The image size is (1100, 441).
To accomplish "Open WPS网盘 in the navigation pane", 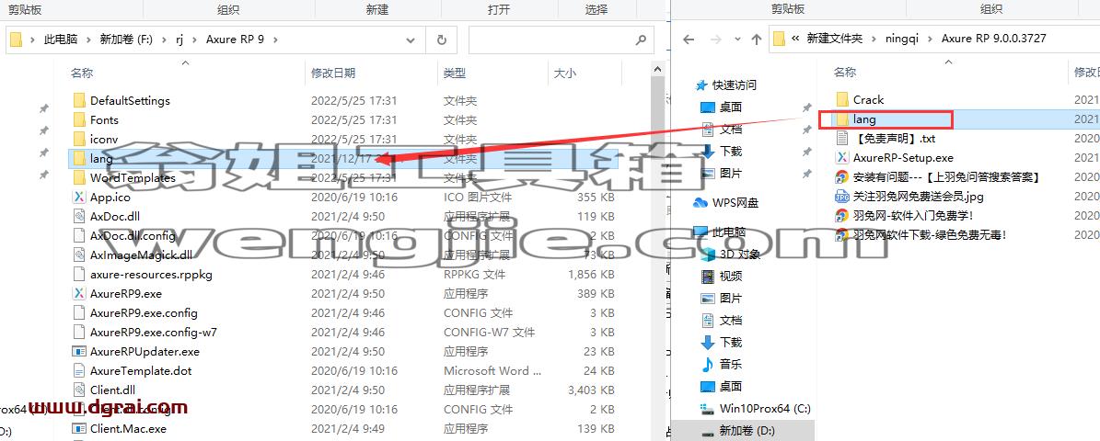I will (735, 203).
